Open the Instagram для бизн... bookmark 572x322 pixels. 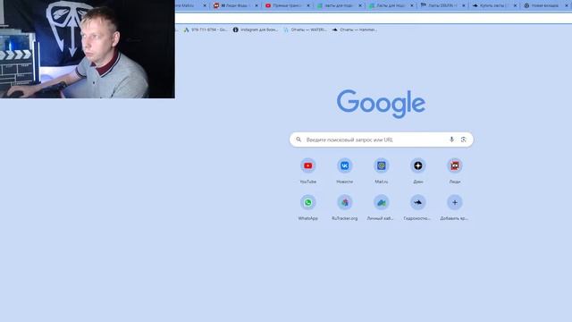(x=256, y=30)
